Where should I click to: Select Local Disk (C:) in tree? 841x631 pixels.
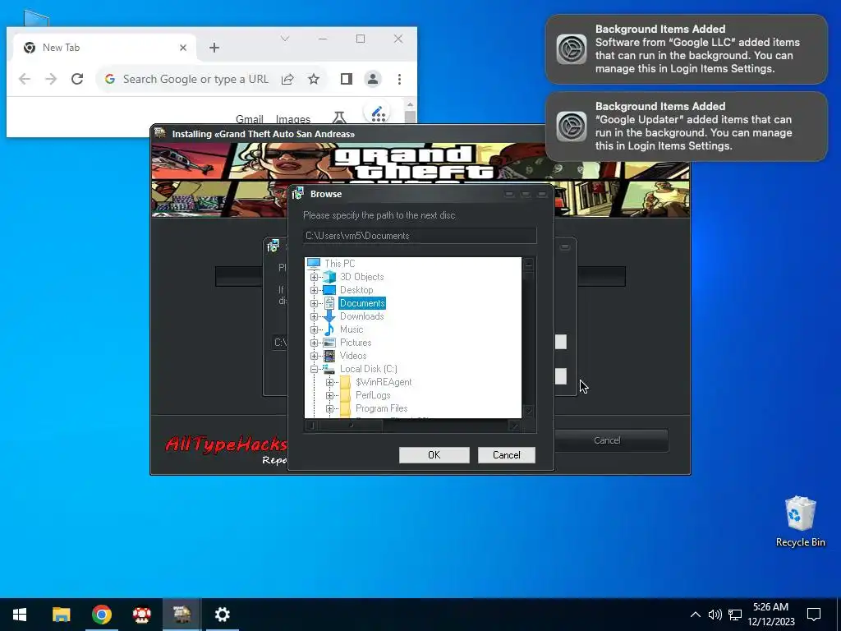coord(369,369)
